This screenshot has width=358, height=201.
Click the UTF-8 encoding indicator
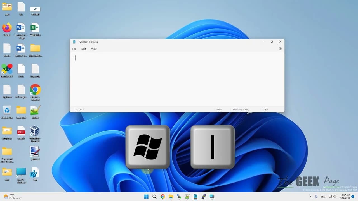(265, 109)
